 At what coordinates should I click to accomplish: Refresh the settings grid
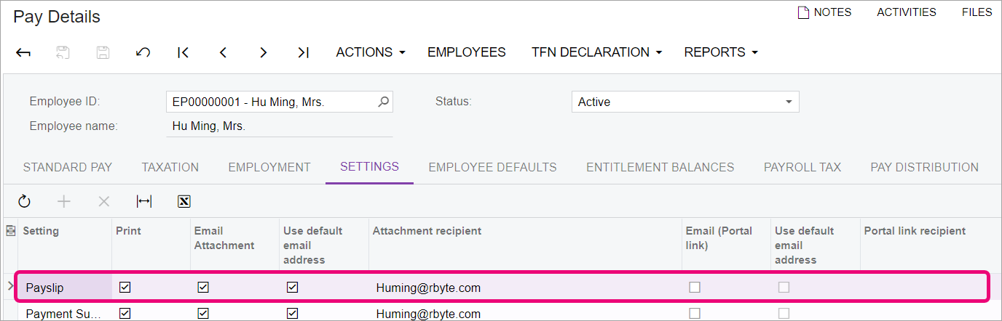(x=24, y=201)
